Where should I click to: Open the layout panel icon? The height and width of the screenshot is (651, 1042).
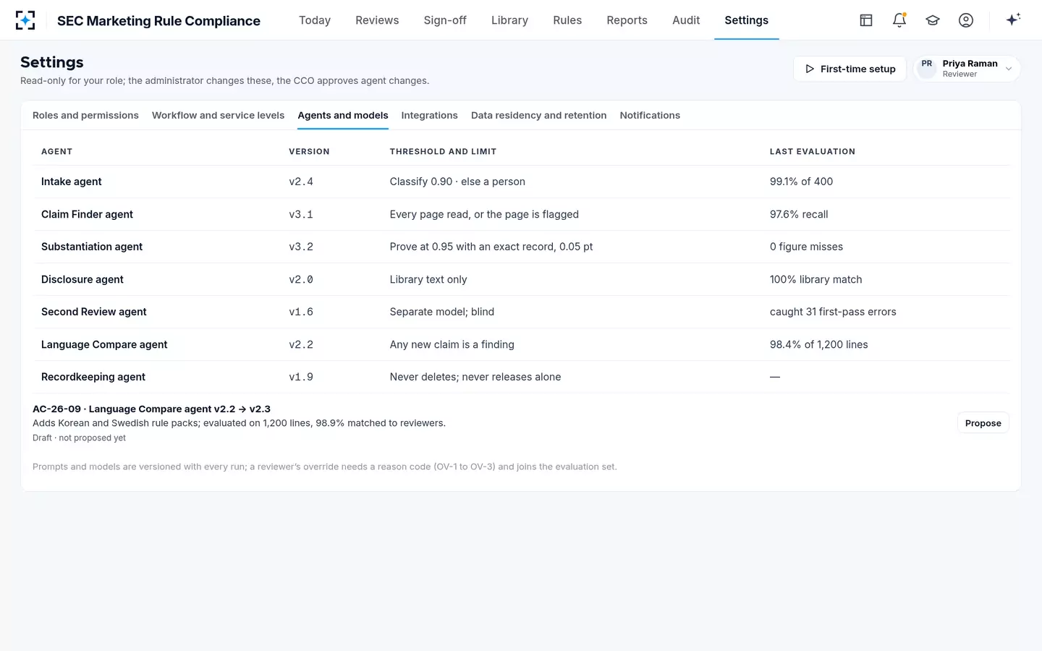coord(866,20)
